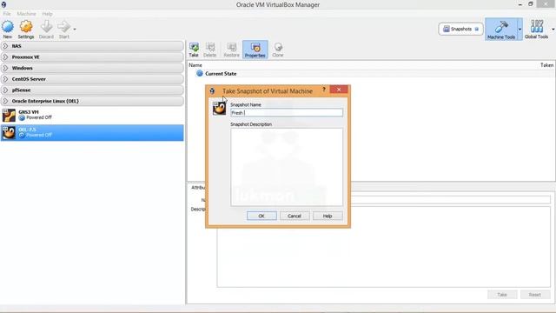The height and width of the screenshot is (313, 556).
Task: Select the GNS3 VM machine entry
Action: [92, 116]
